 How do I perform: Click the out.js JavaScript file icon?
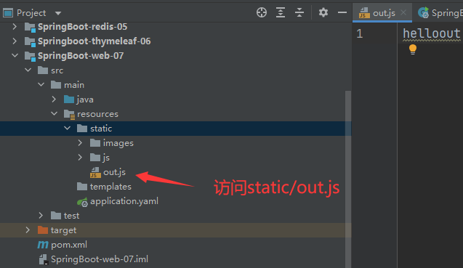click(x=95, y=172)
